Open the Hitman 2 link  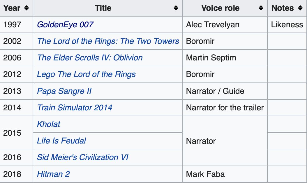pos(53,174)
